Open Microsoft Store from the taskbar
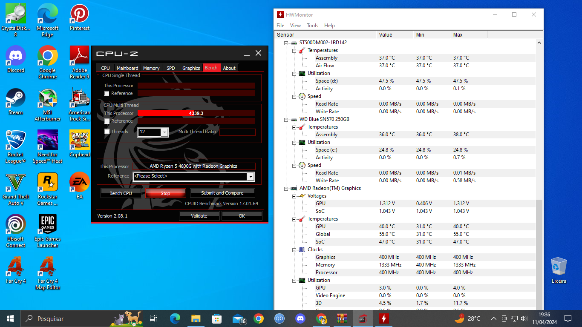This screenshot has height=327, width=582. tap(217, 318)
